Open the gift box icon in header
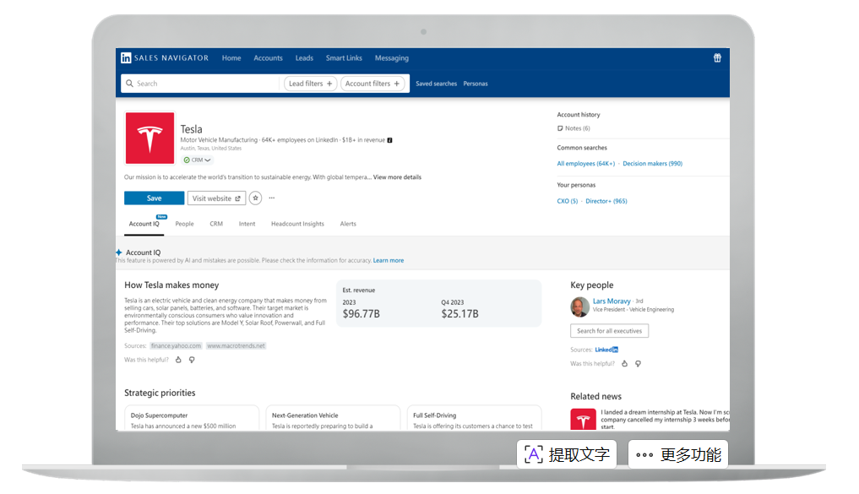This screenshot has height=494, width=859. point(717,58)
